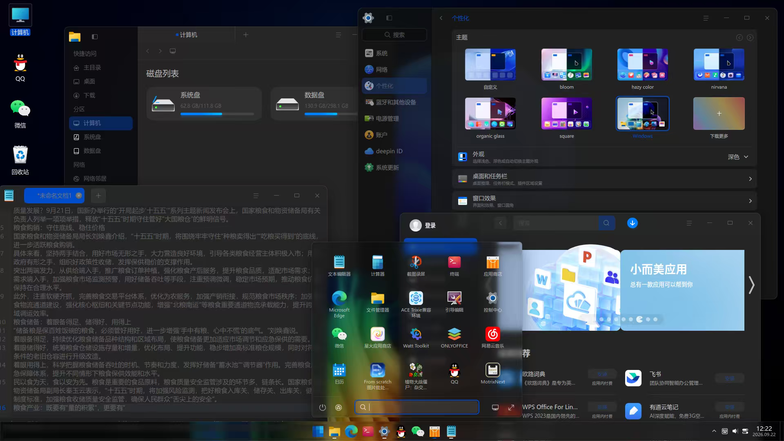This screenshot has width=784, height=441.
Task: Launch MotrixNext from the launcher
Action: pyautogui.click(x=492, y=374)
